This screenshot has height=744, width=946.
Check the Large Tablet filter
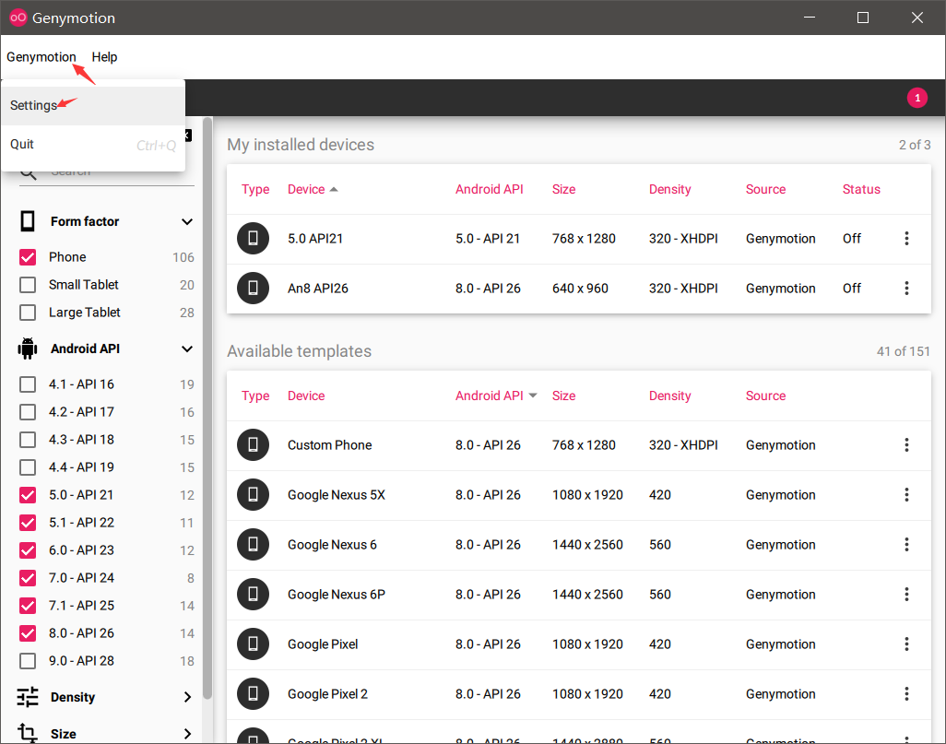pos(28,313)
